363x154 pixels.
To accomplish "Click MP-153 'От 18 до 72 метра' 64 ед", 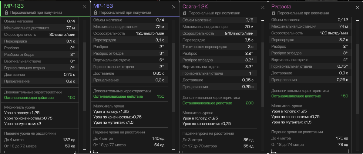I will click(x=129, y=145).
